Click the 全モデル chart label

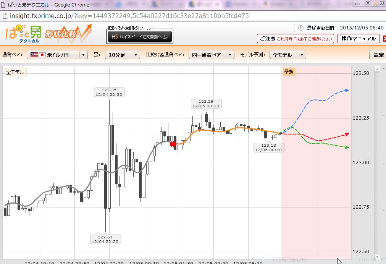(15, 72)
